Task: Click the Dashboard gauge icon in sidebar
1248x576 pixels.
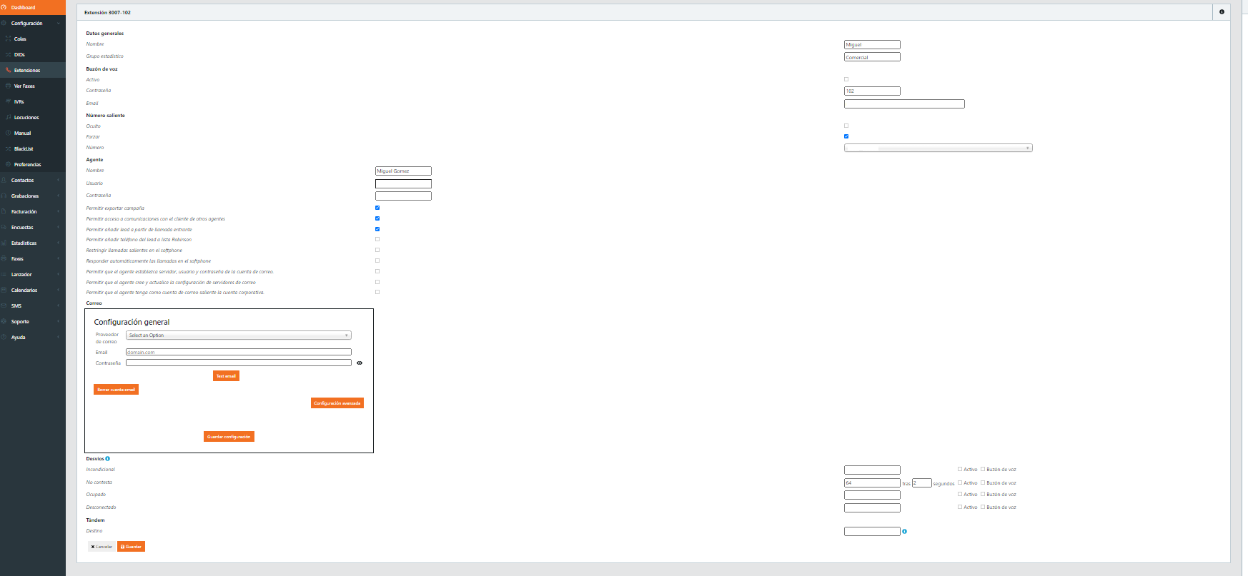Action: tap(4, 8)
